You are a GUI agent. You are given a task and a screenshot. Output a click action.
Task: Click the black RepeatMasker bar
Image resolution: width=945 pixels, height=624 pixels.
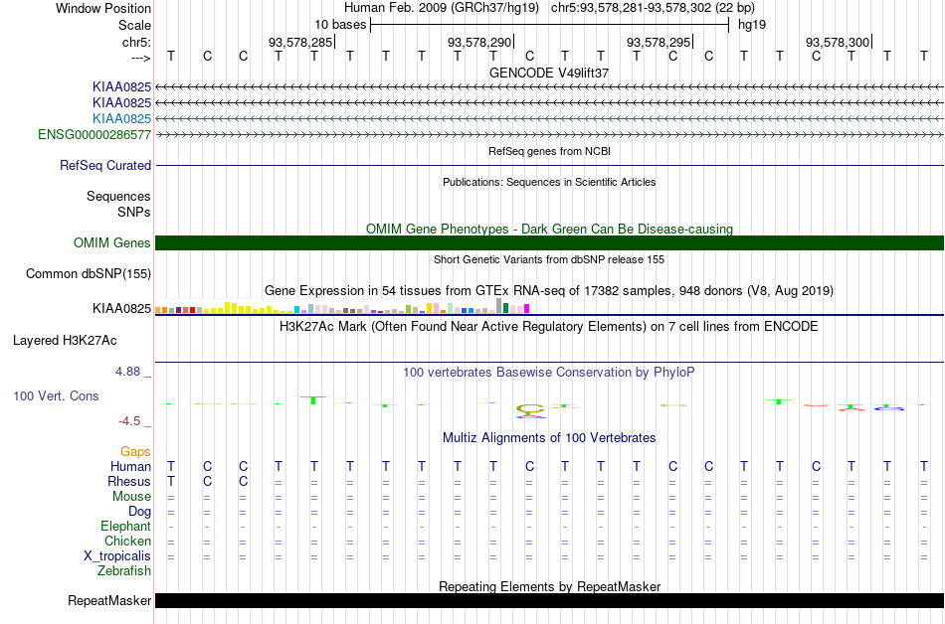click(549, 600)
